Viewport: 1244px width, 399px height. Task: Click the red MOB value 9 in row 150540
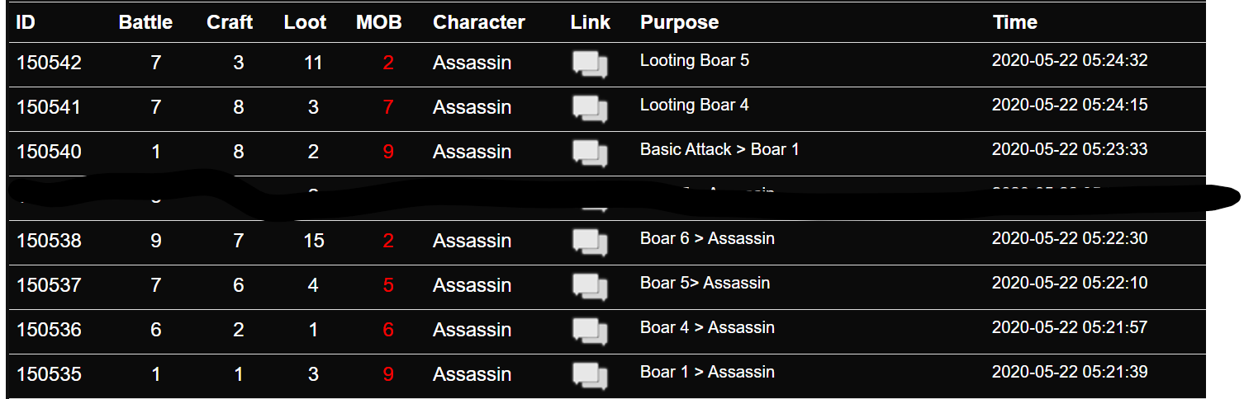(x=388, y=153)
